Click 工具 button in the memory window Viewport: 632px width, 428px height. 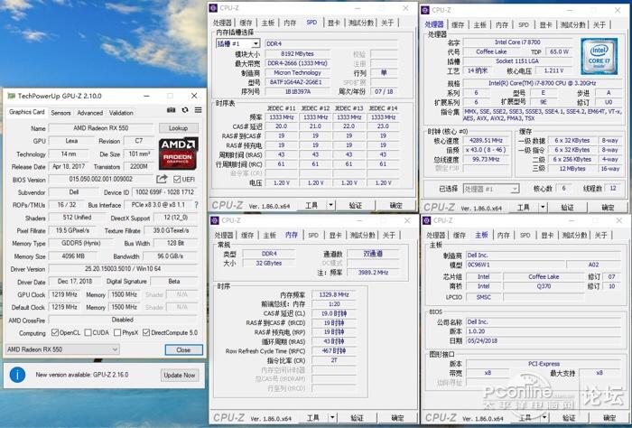pyautogui.click(x=313, y=417)
